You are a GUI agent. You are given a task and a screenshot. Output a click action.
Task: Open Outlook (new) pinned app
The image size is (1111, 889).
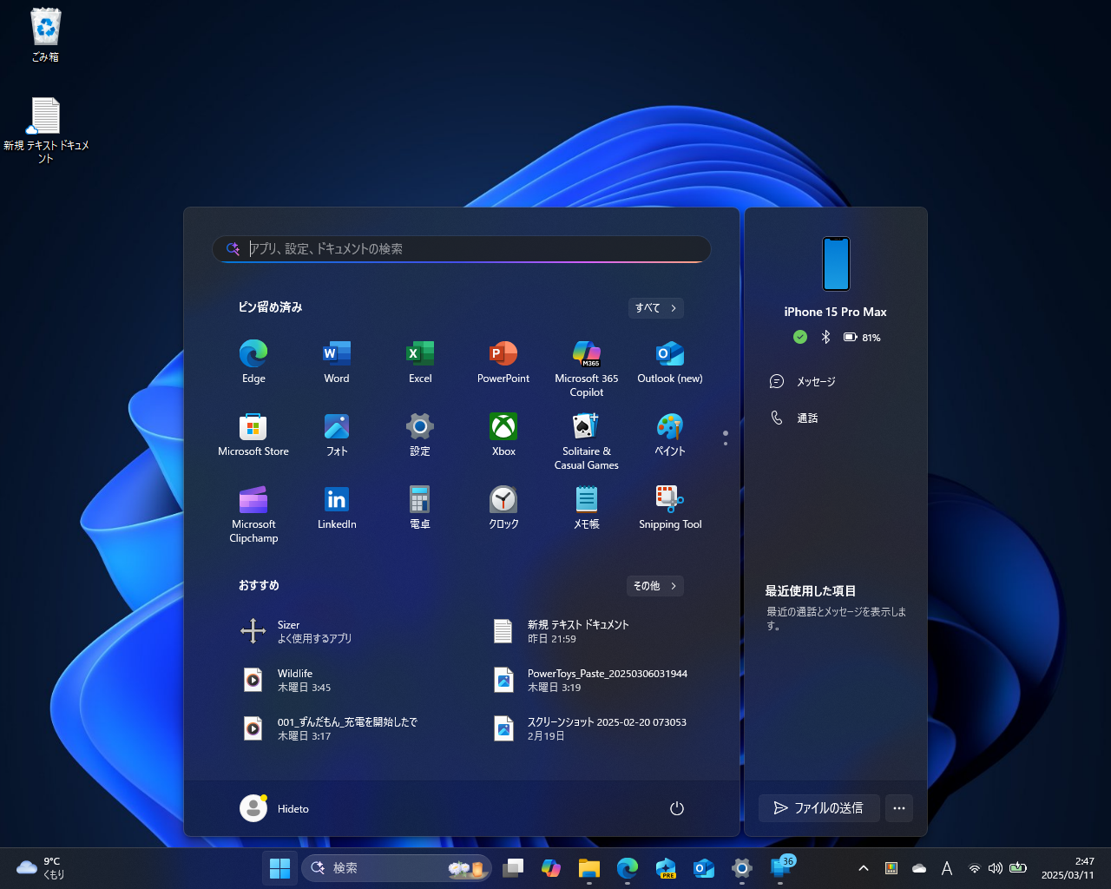[x=670, y=361]
